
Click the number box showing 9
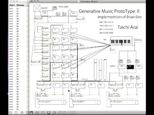(x=65, y=30)
